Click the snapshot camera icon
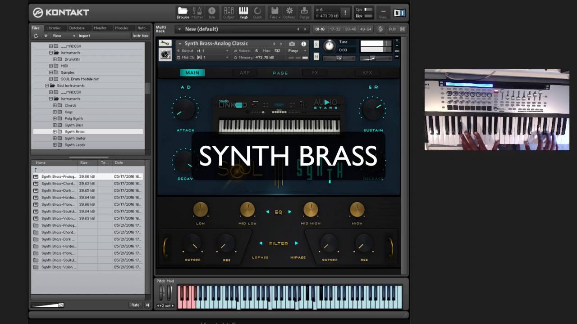The image size is (577, 324). 292,44
